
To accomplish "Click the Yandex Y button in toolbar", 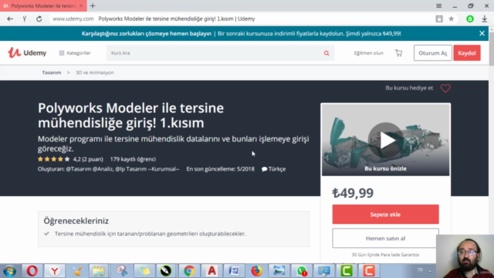I will click(x=25, y=19).
